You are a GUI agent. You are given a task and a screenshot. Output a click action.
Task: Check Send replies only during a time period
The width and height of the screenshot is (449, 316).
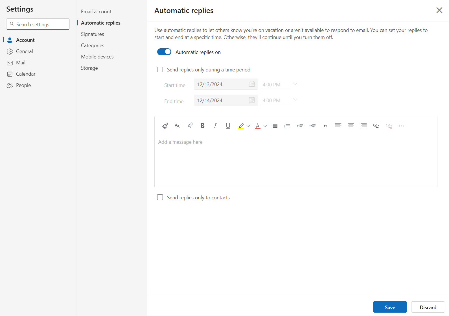tap(160, 69)
